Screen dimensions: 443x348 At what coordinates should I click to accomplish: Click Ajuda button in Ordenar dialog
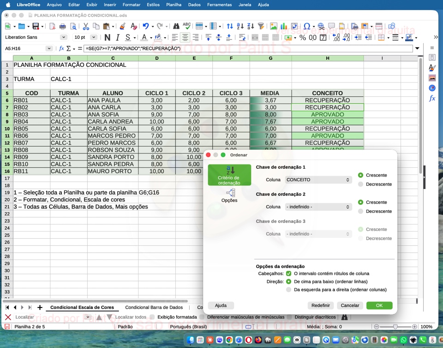(x=221, y=306)
